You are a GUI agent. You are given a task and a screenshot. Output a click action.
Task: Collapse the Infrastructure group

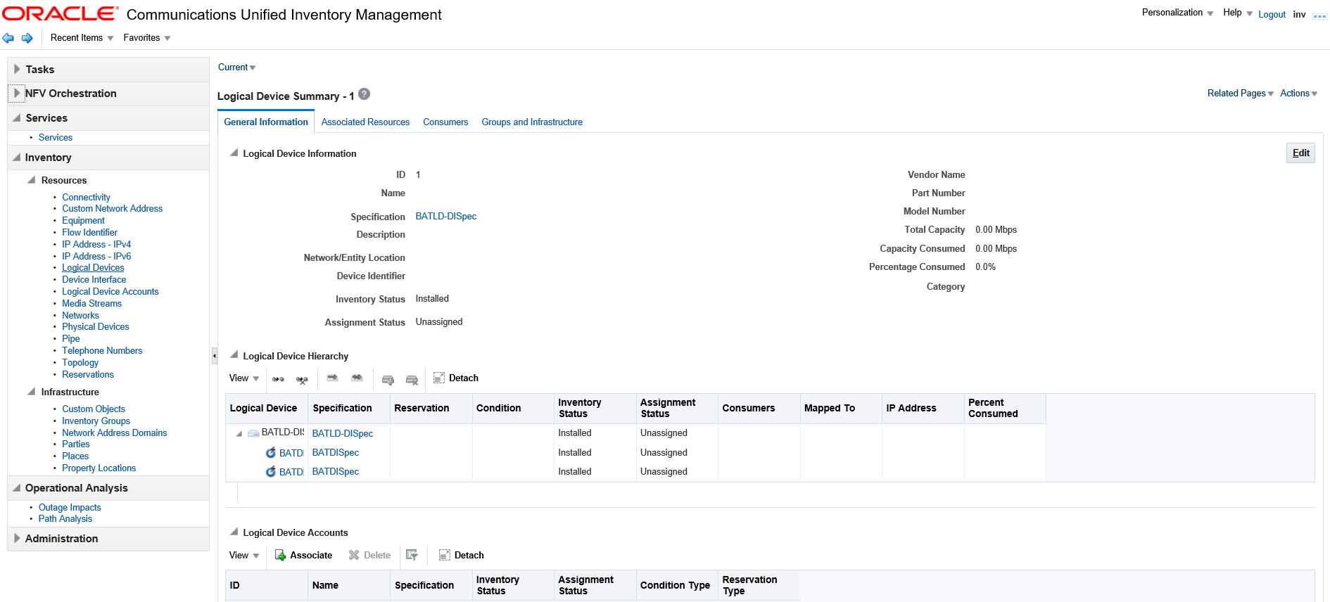tap(32, 392)
